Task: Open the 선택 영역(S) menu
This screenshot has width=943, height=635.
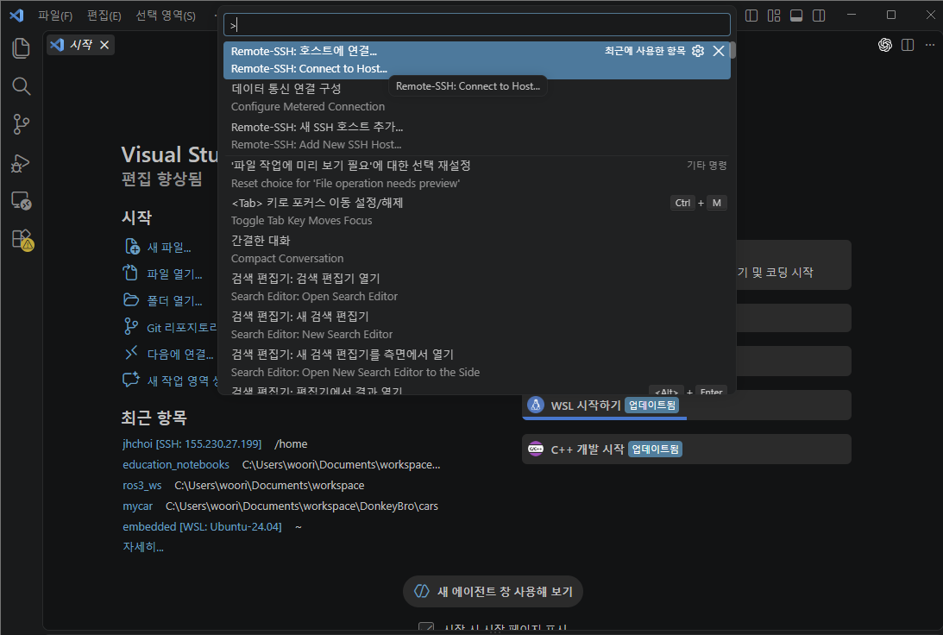Action: click(166, 16)
